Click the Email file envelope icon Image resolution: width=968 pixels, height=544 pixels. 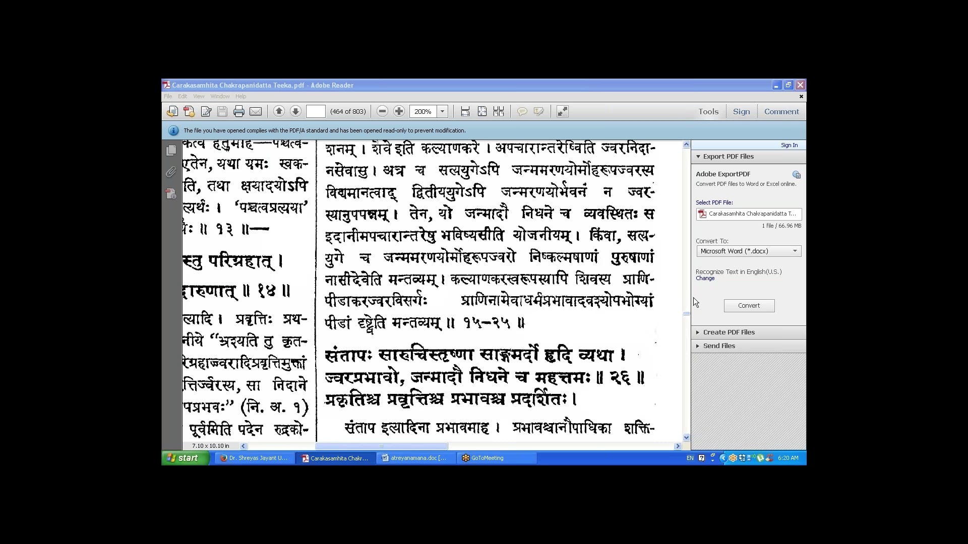pyautogui.click(x=256, y=112)
